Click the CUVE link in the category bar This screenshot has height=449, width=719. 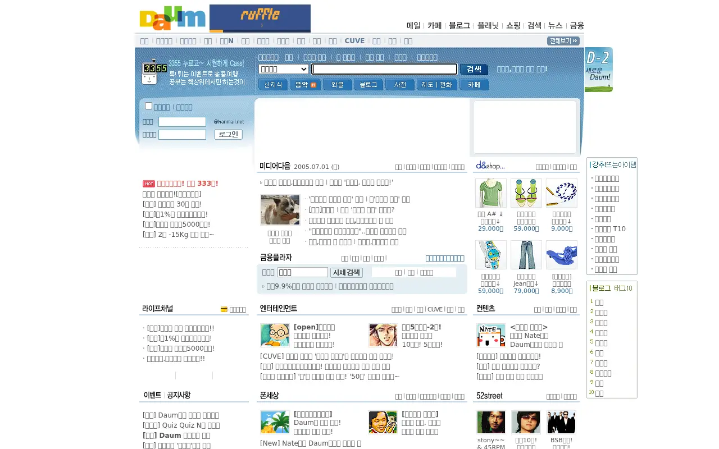tap(354, 41)
